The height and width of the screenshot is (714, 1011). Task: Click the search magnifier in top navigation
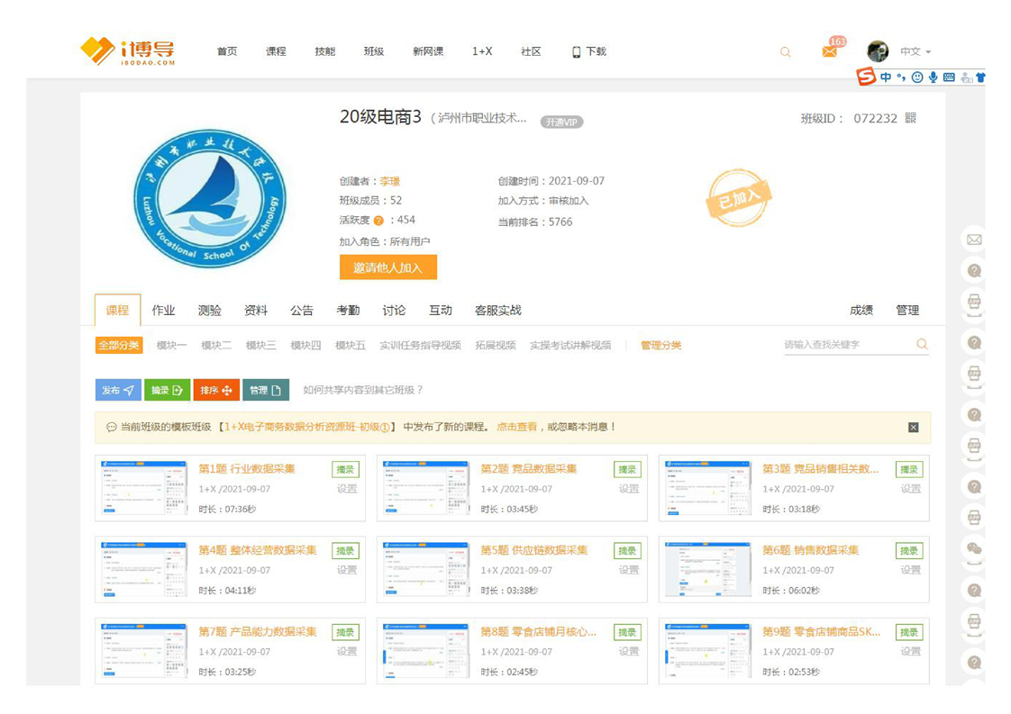click(x=785, y=52)
